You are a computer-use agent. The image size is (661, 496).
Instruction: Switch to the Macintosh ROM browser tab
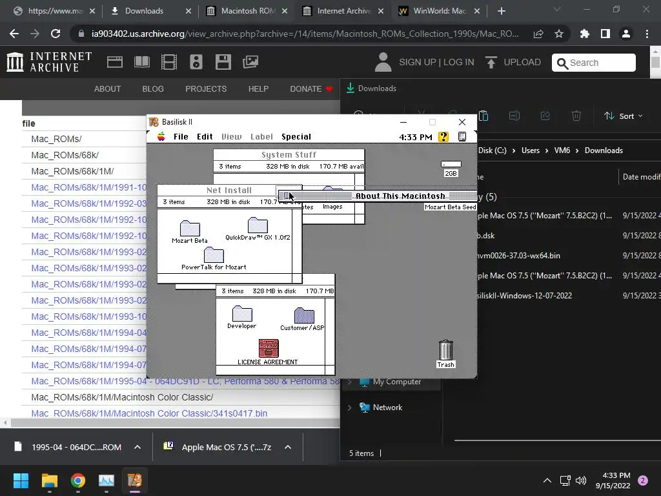coord(247,11)
